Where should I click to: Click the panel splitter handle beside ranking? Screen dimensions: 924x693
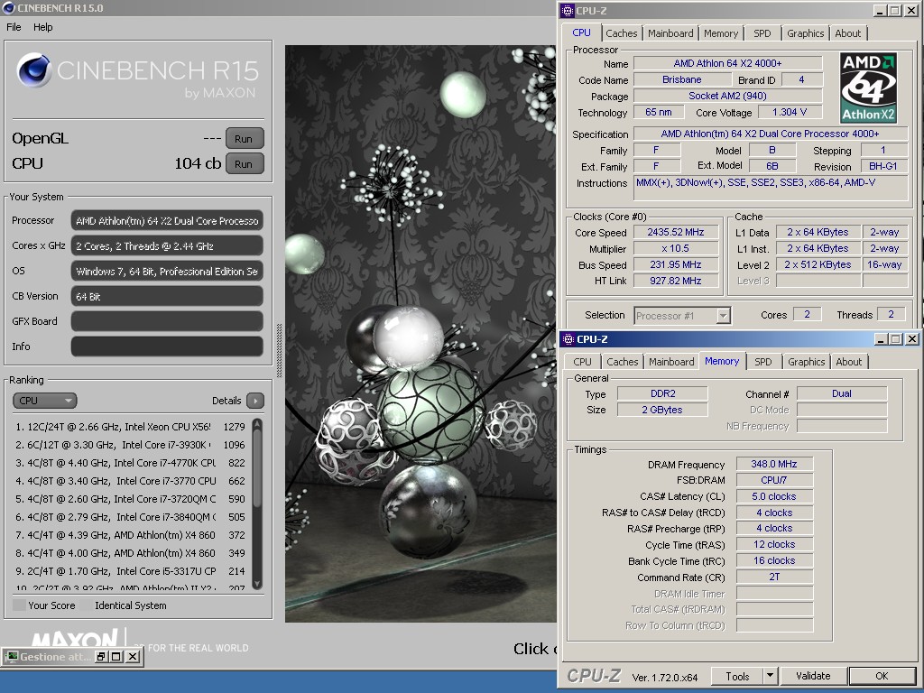(x=280, y=351)
